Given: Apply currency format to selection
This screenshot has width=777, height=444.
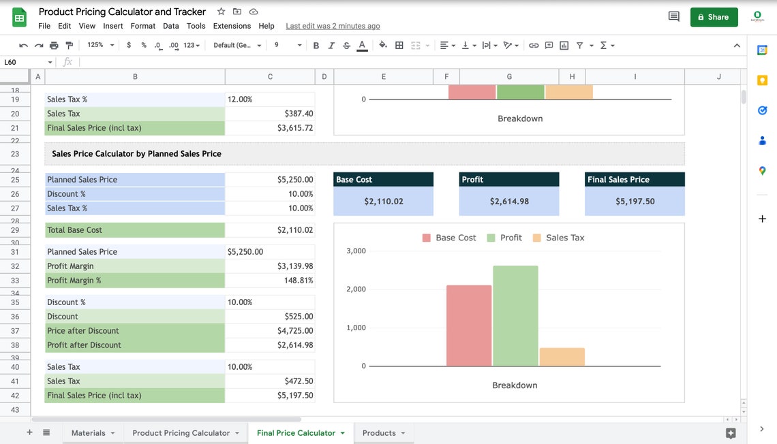Looking at the screenshot, I should 129,45.
